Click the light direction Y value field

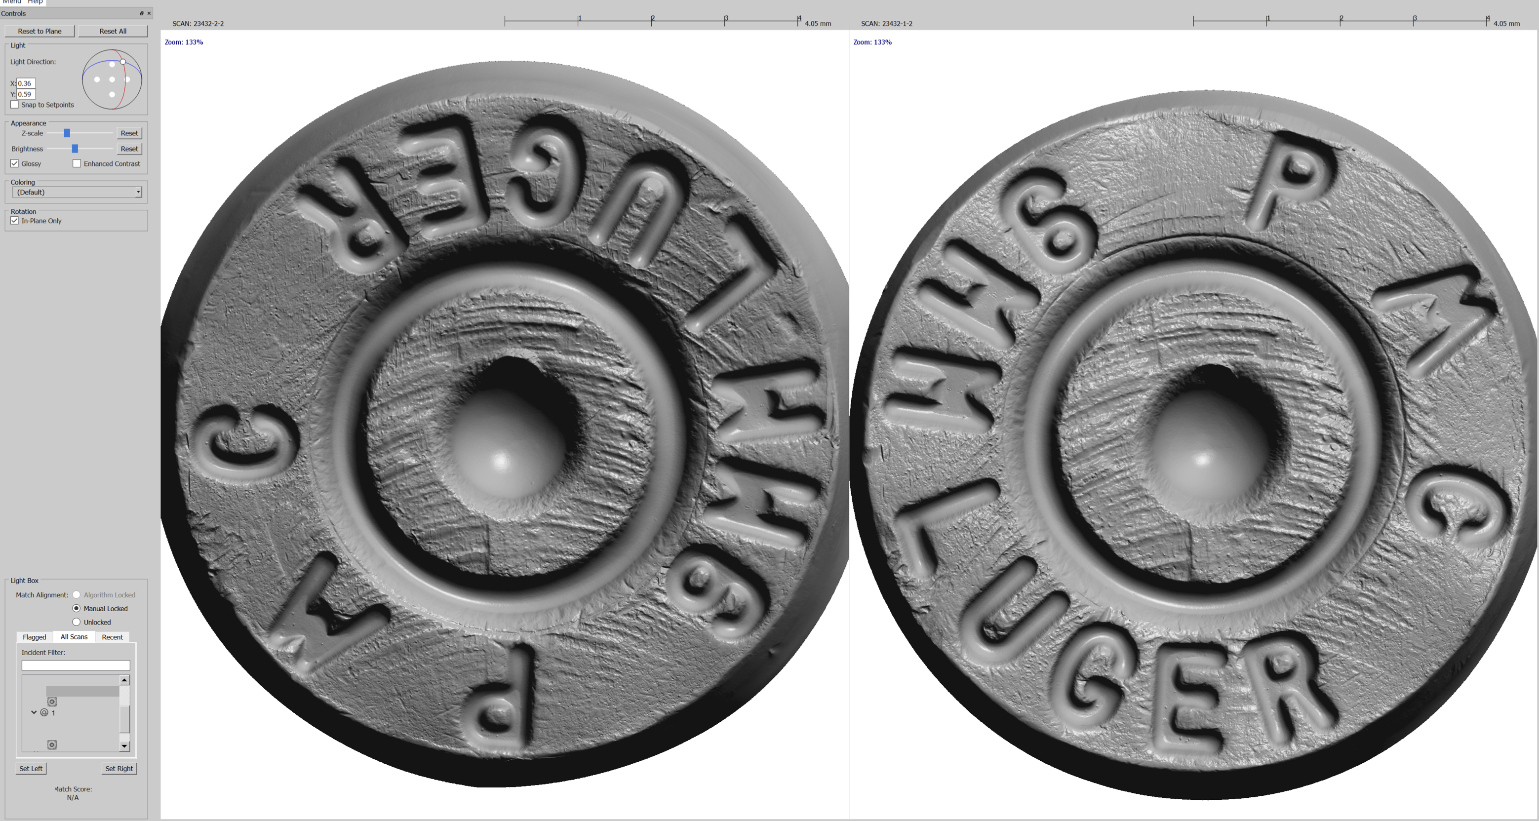click(x=26, y=94)
